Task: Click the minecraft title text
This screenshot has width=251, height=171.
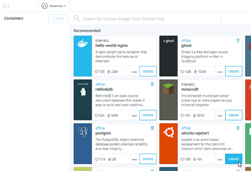Action: 190,89
